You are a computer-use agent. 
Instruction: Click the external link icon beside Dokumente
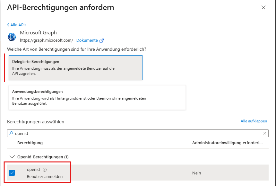[101, 40]
